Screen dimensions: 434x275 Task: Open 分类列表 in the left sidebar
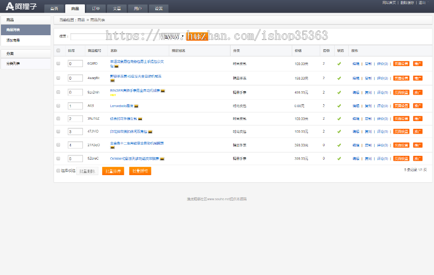tap(14, 64)
